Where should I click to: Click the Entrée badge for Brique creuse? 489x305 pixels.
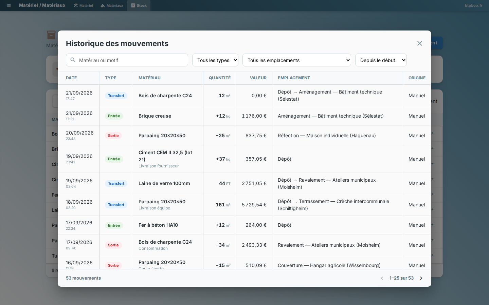click(x=114, y=116)
